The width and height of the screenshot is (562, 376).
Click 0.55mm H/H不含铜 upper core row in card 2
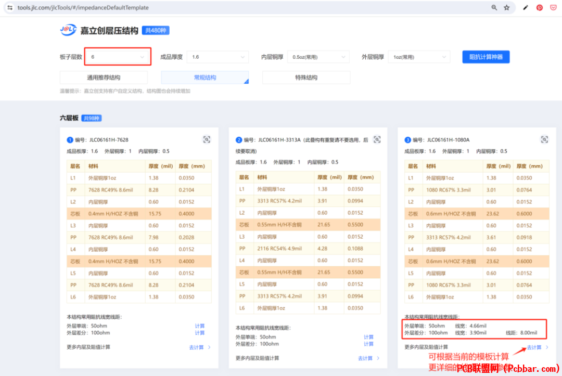point(308,225)
